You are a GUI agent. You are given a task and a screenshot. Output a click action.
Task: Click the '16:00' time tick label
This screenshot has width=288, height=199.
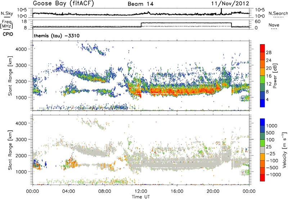177,191
